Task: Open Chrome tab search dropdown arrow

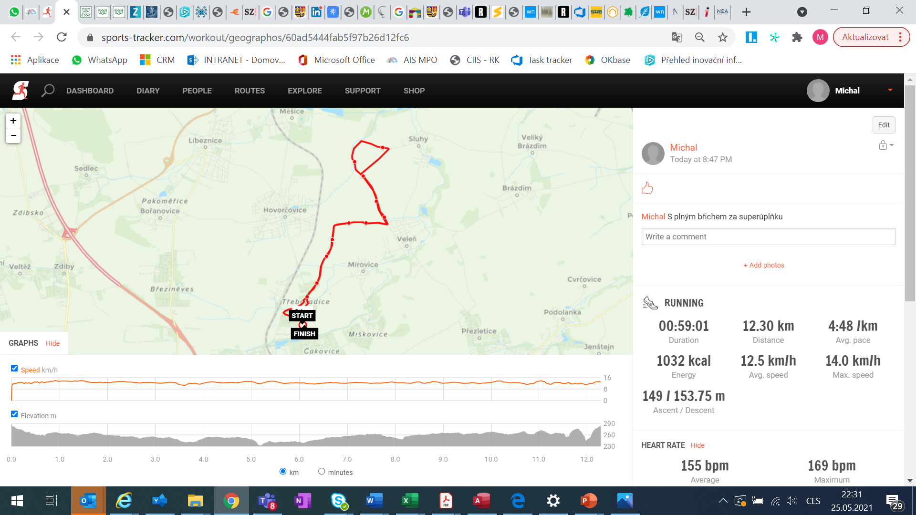Action: point(802,12)
